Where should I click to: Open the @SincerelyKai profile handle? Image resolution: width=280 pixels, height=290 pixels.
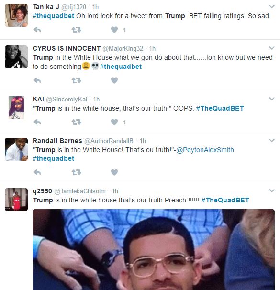pos(67,100)
